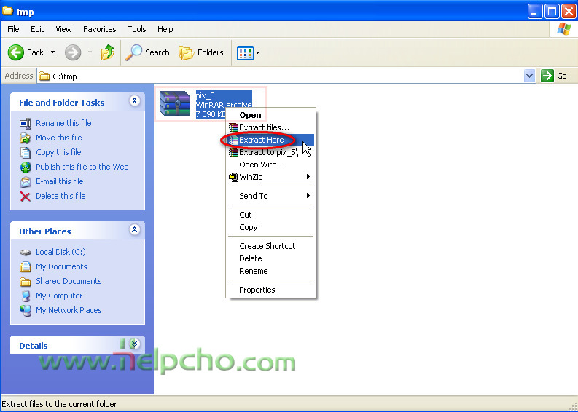Click the tmp folder title bar icon

[8, 11]
